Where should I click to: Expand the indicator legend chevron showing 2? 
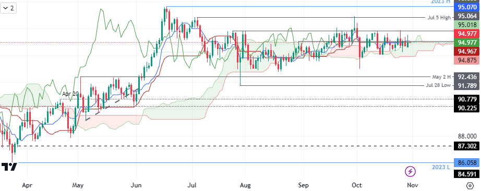pos(8,8)
